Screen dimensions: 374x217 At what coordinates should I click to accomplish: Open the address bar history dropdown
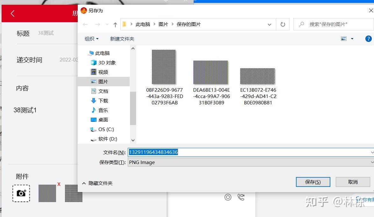270,24
